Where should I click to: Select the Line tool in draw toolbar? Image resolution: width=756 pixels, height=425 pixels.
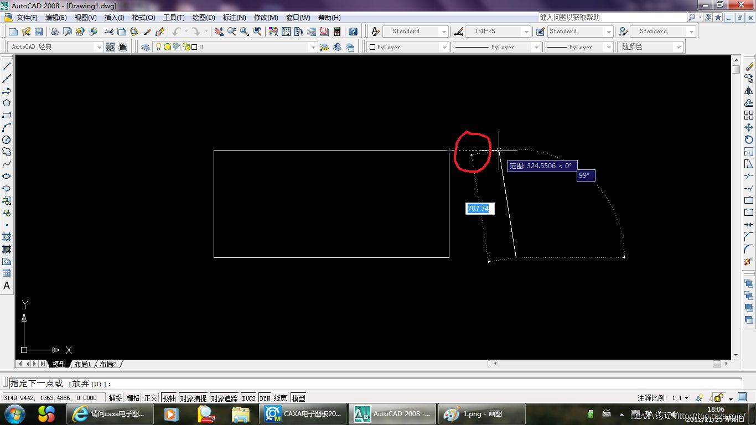coord(7,66)
